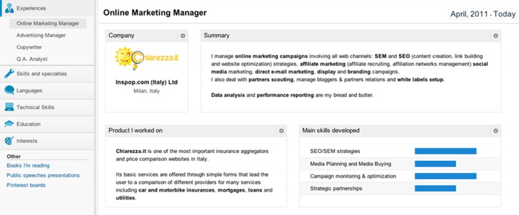Open the Books I'm reading link

(x=28, y=165)
